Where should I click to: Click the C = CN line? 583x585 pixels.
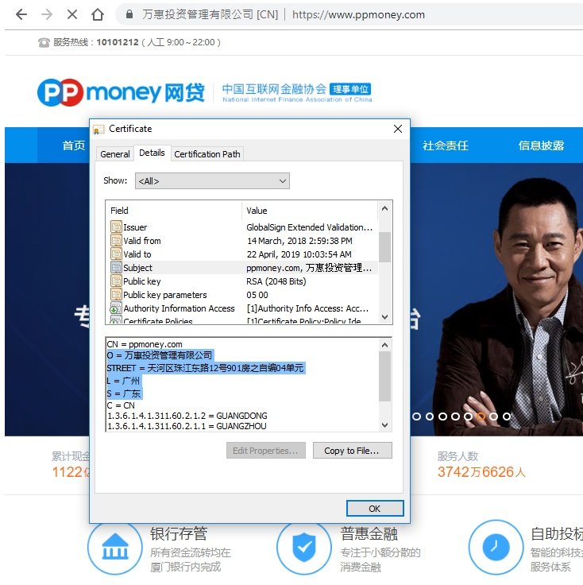tap(121, 405)
